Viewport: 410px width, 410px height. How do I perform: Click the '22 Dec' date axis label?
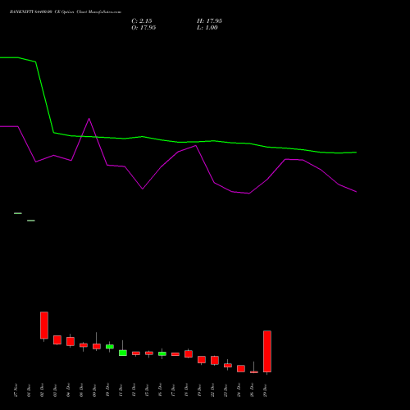pos(212,390)
